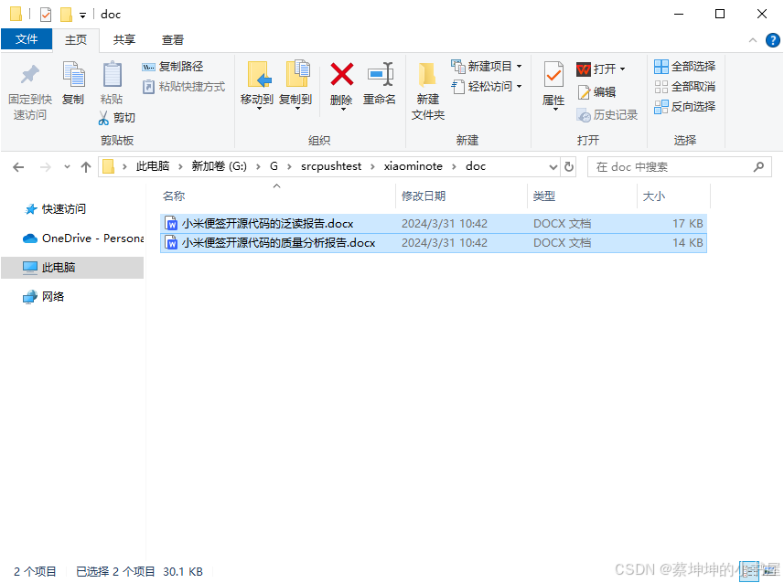Click the 14 KB size cell
This screenshot has width=784, height=583.
(688, 243)
